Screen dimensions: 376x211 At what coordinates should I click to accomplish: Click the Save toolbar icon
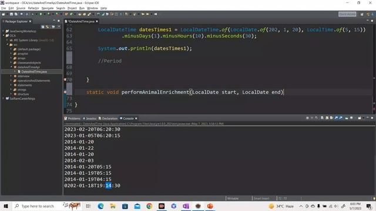(x=11, y=14)
